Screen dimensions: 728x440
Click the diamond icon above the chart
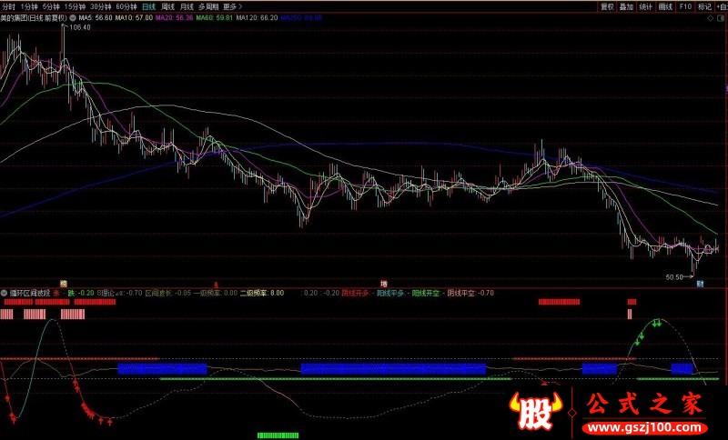pos(710,18)
